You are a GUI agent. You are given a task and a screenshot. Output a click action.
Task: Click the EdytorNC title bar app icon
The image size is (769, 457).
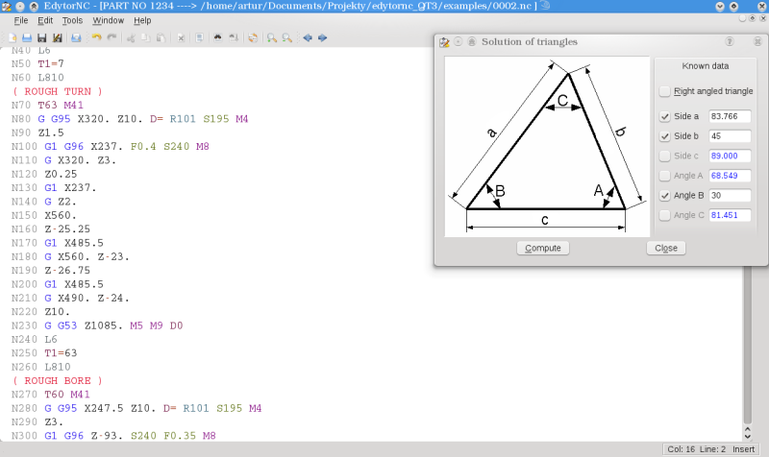7,7
